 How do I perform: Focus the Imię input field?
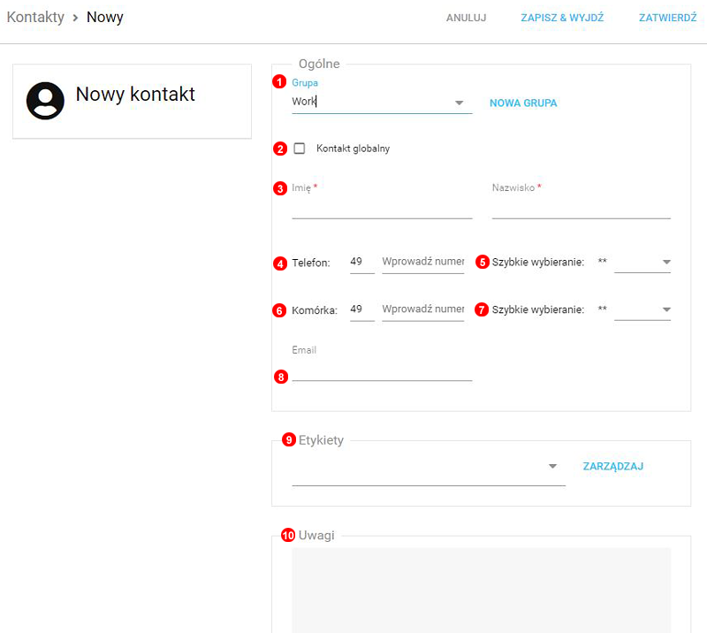pyautogui.click(x=382, y=208)
